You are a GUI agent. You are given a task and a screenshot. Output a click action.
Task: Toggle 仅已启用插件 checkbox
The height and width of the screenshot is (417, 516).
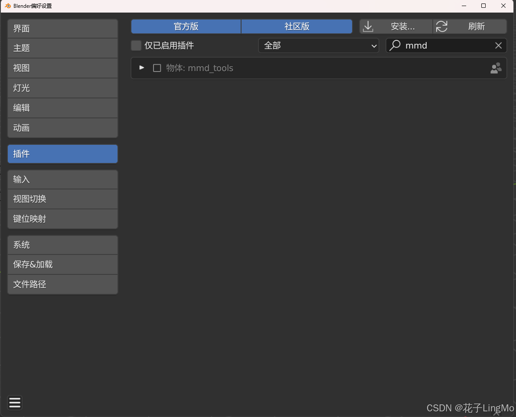136,46
